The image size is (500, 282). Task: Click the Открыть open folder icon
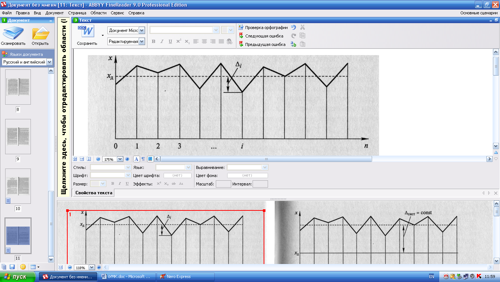[40, 34]
